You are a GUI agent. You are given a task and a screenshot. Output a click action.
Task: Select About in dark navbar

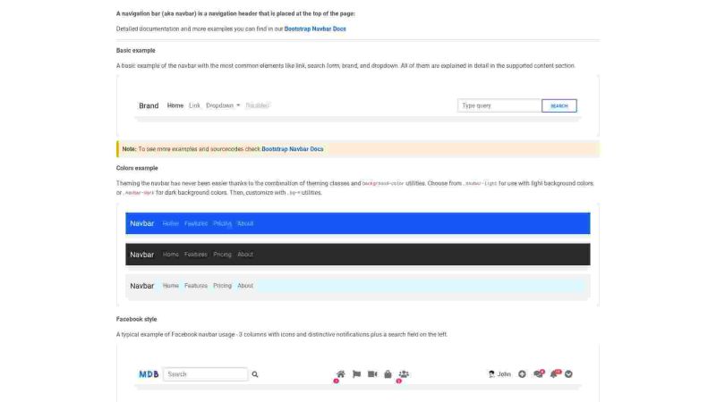[x=245, y=255]
